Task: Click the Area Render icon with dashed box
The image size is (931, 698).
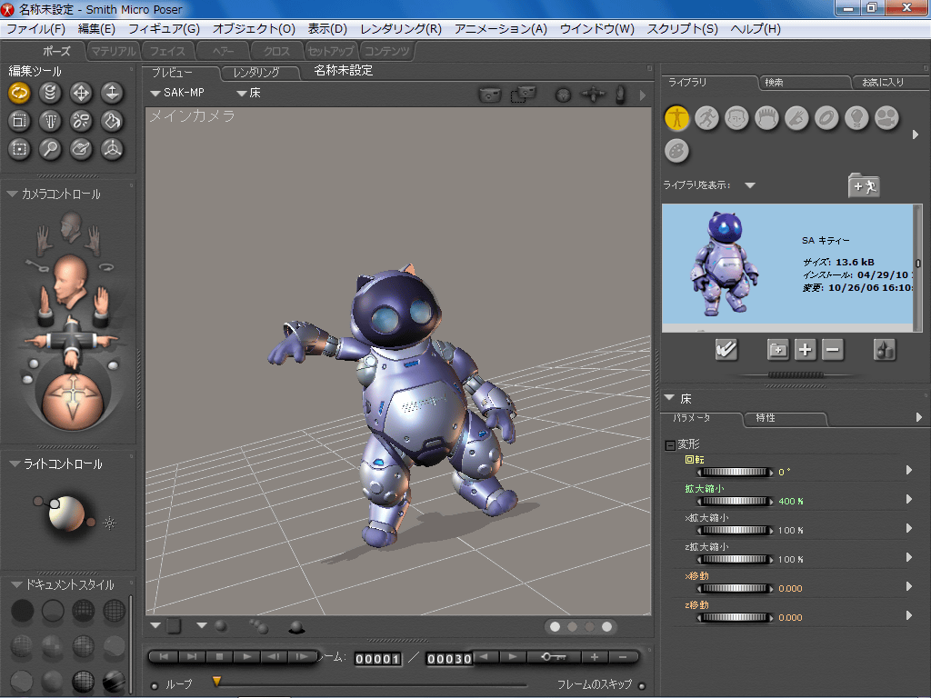Action: (x=523, y=94)
